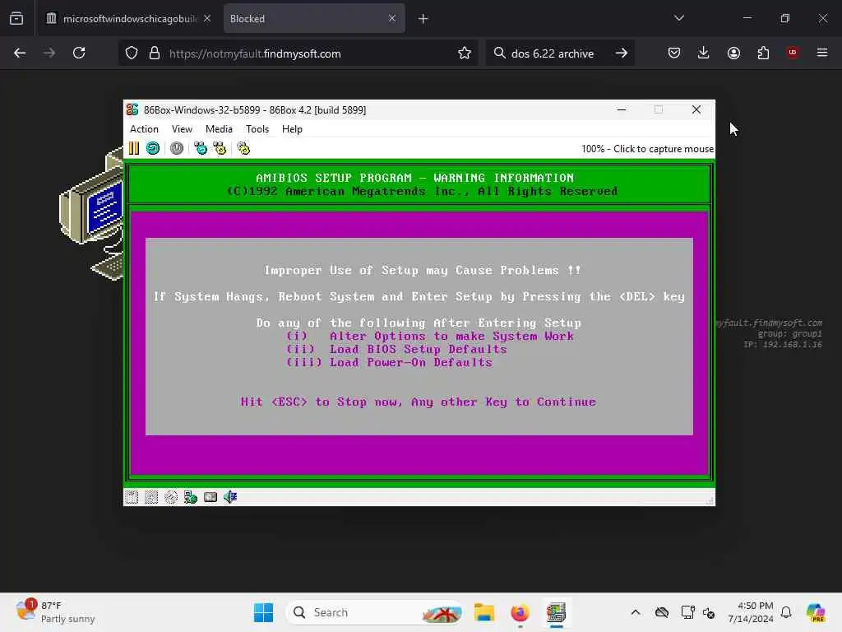Reload the current page
The width and height of the screenshot is (842, 632).
point(79,53)
